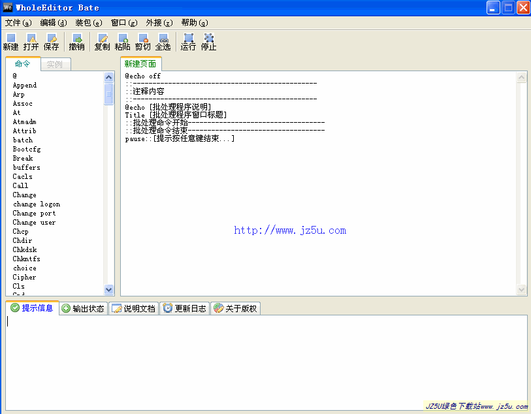This screenshot has width=531, height=414.
Task: Click the 撤销 (Undo) toolbar icon
Action: (x=76, y=42)
